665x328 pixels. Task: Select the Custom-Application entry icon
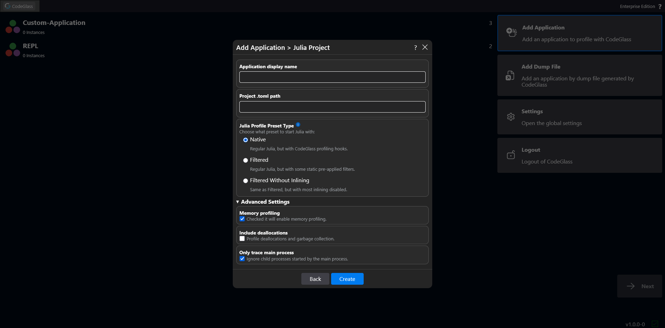pos(13,27)
